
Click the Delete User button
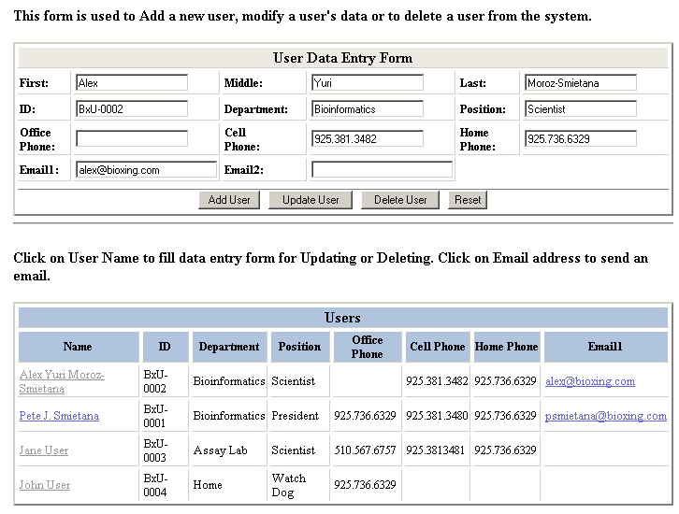pyautogui.click(x=400, y=200)
